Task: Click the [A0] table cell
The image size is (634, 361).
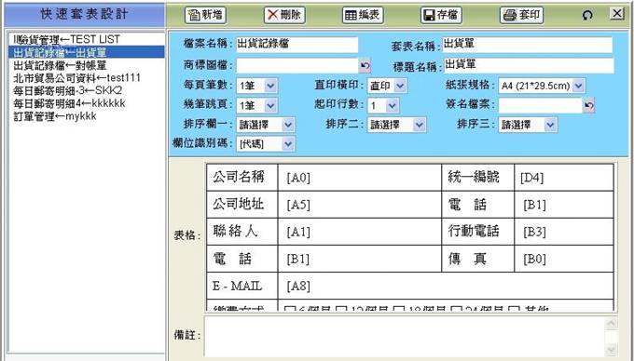Action: point(360,178)
